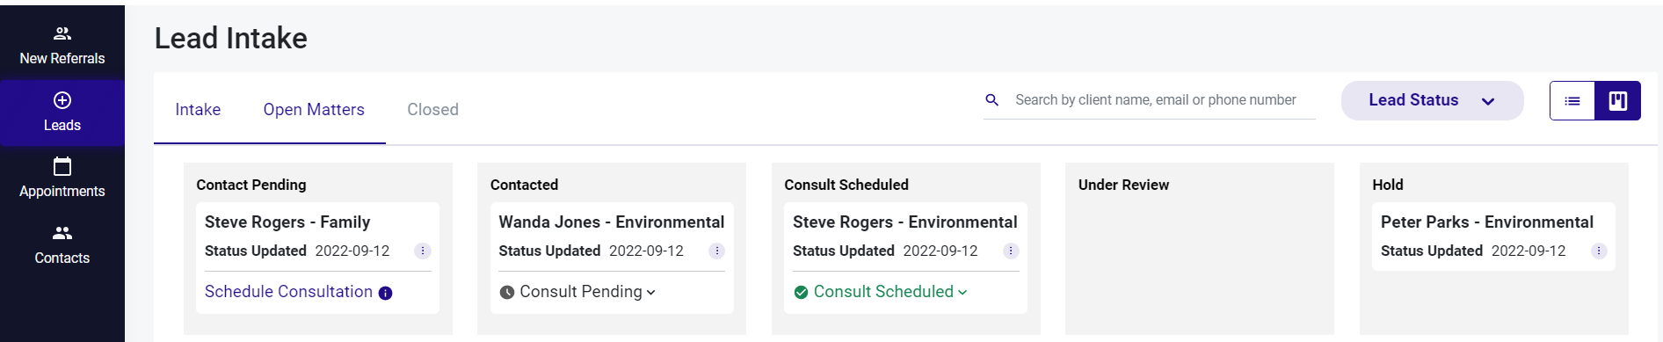Open three-dot menu on Steve Rogers - Environmental card

pos(1011,251)
